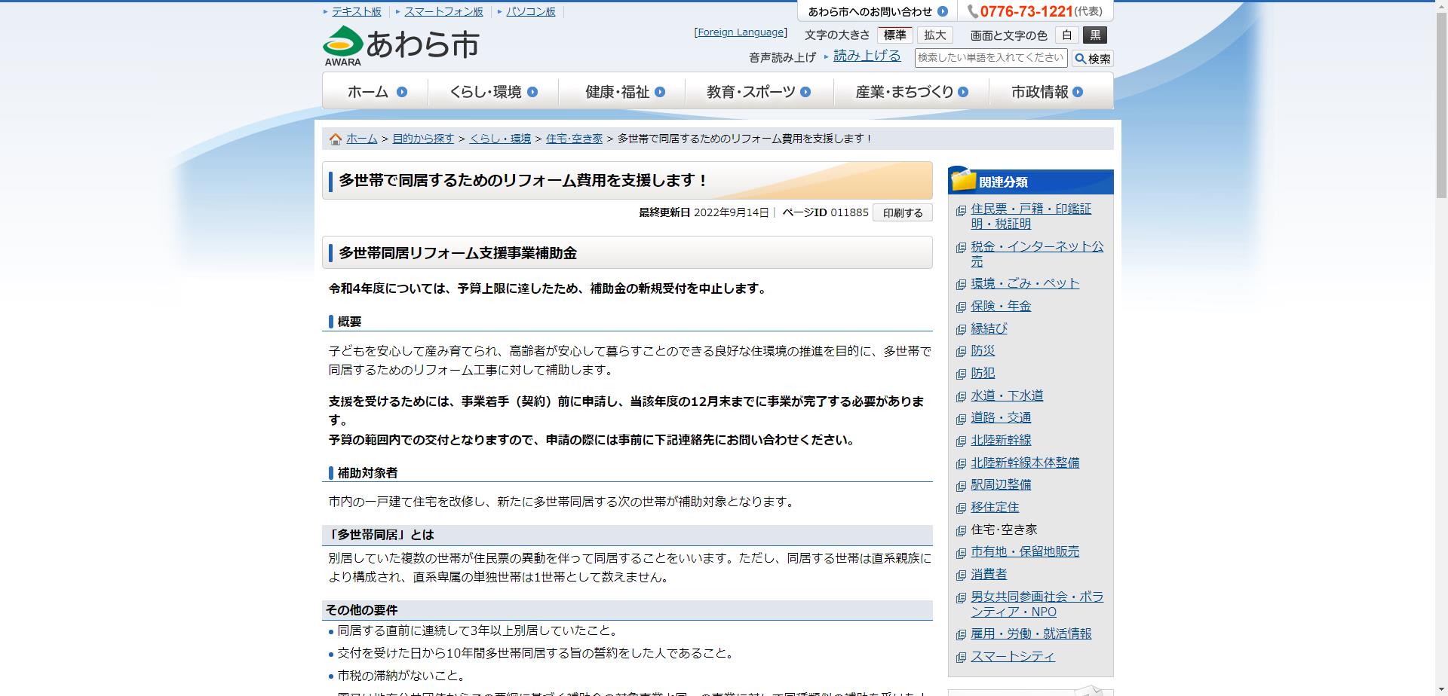Image resolution: width=1448 pixels, height=696 pixels.
Task: Click page icon beside 保険・年金
Action: [x=961, y=307]
